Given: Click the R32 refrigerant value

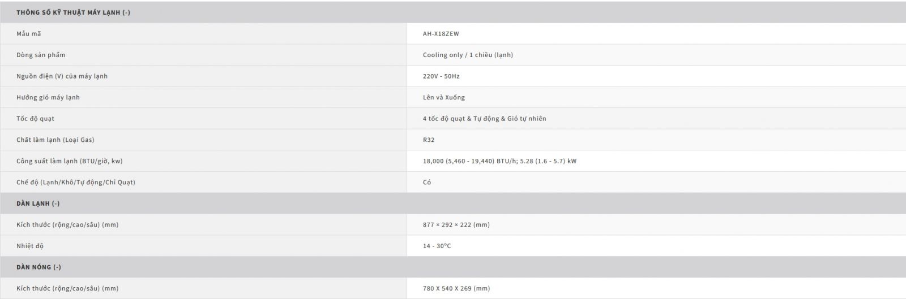Looking at the screenshot, I should click(x=429, y=140).
